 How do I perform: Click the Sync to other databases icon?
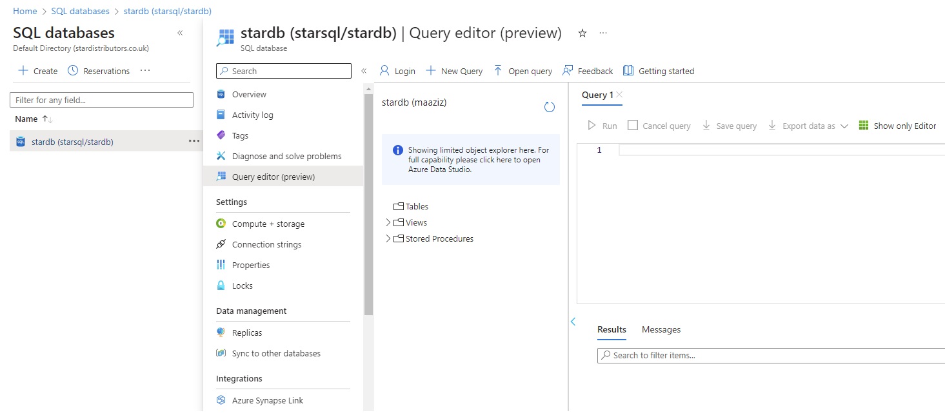click(x=221, y=353)
